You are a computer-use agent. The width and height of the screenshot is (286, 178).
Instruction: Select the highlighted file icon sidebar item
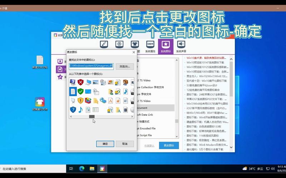[x=60, y=69]
